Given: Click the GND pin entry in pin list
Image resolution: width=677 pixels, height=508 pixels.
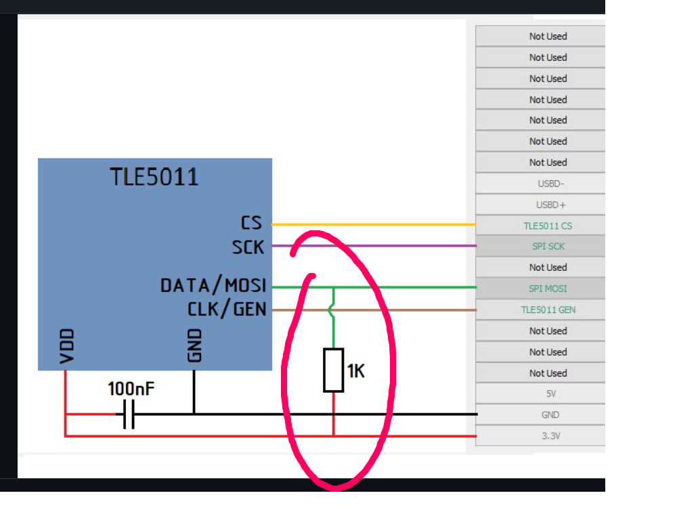Looking at the screenshot, I should click(540, 415).
